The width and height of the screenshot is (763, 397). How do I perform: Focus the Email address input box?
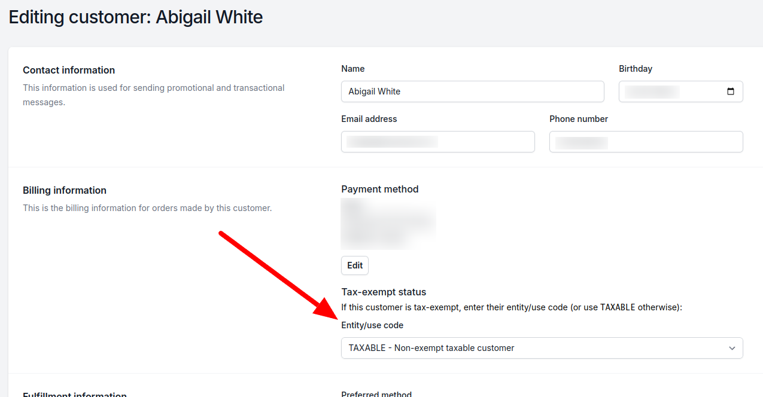pos(437,142)
